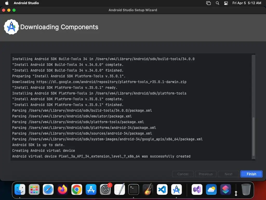The image size is (266, 200).
Task: Open the App Store from the Dock
Action: tap(91, 189)
